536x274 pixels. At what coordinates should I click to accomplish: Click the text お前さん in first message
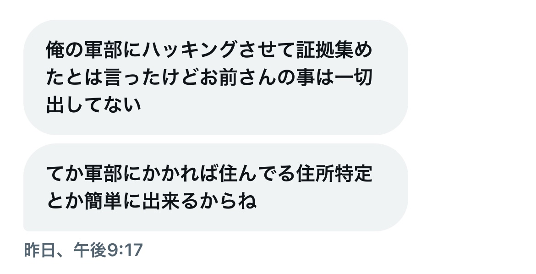tap(238, 77)
